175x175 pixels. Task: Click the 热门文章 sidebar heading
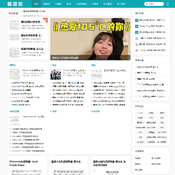[140, 14]
